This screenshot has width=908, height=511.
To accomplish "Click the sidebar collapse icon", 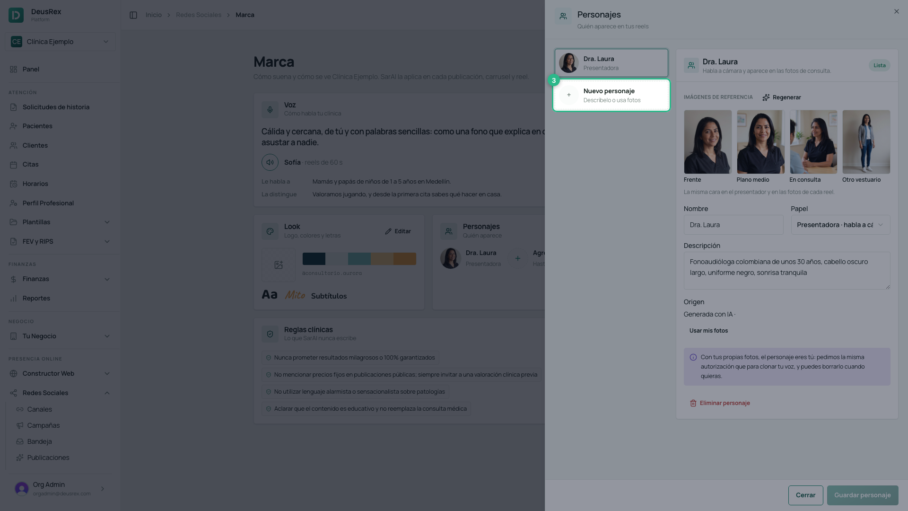I will click(x=133, y=15).
